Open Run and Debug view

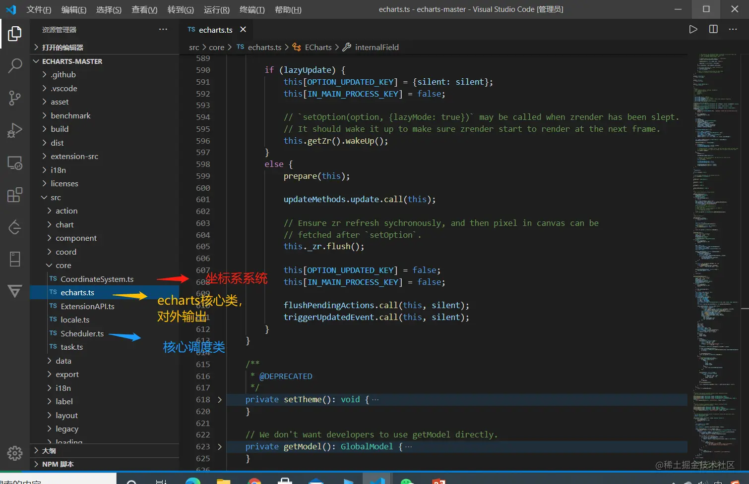[15, 130]
